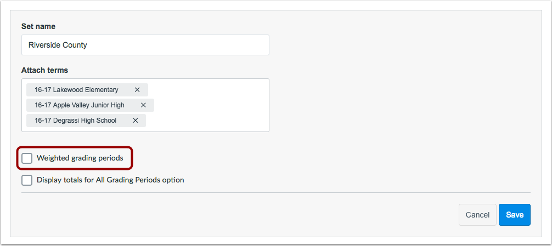552x246 pixels.
Task: Click the Riverside County text in the name field
Action: pos(58,45)
